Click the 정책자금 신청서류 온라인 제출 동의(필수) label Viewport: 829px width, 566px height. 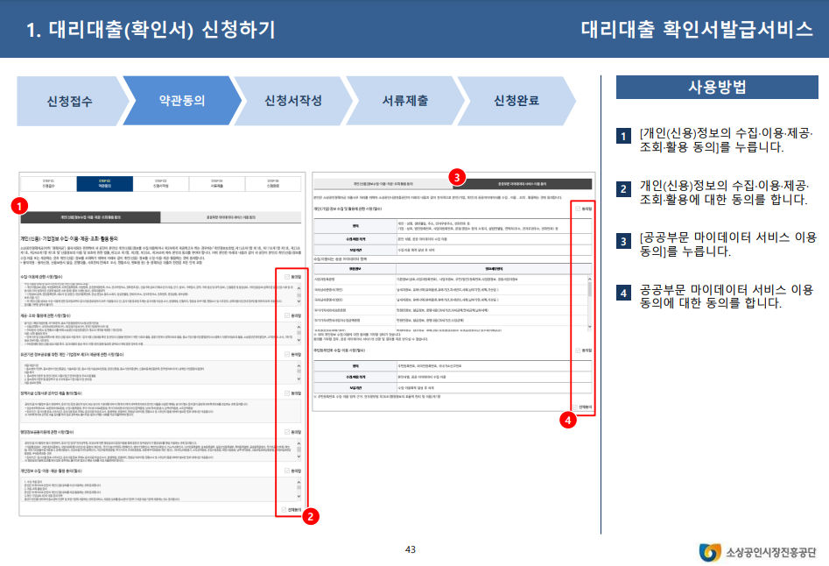click(52, 393)
